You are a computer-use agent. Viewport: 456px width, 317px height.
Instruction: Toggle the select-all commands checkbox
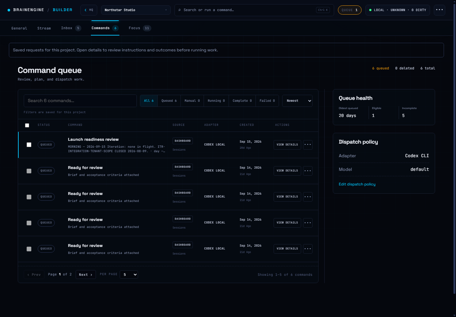[27, 125]
